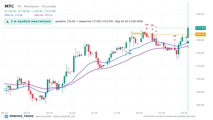Click the 13.10 date on time axis
This screenshot has width=213, height=120.
pyautogui.click(x=72, y=113)
